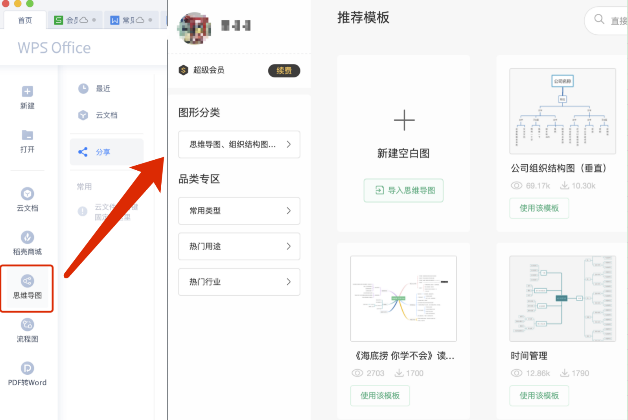Screen dimensions: 628x420
Task: Click download icon under 海底捞 template
Action: (x=399, y=373)
